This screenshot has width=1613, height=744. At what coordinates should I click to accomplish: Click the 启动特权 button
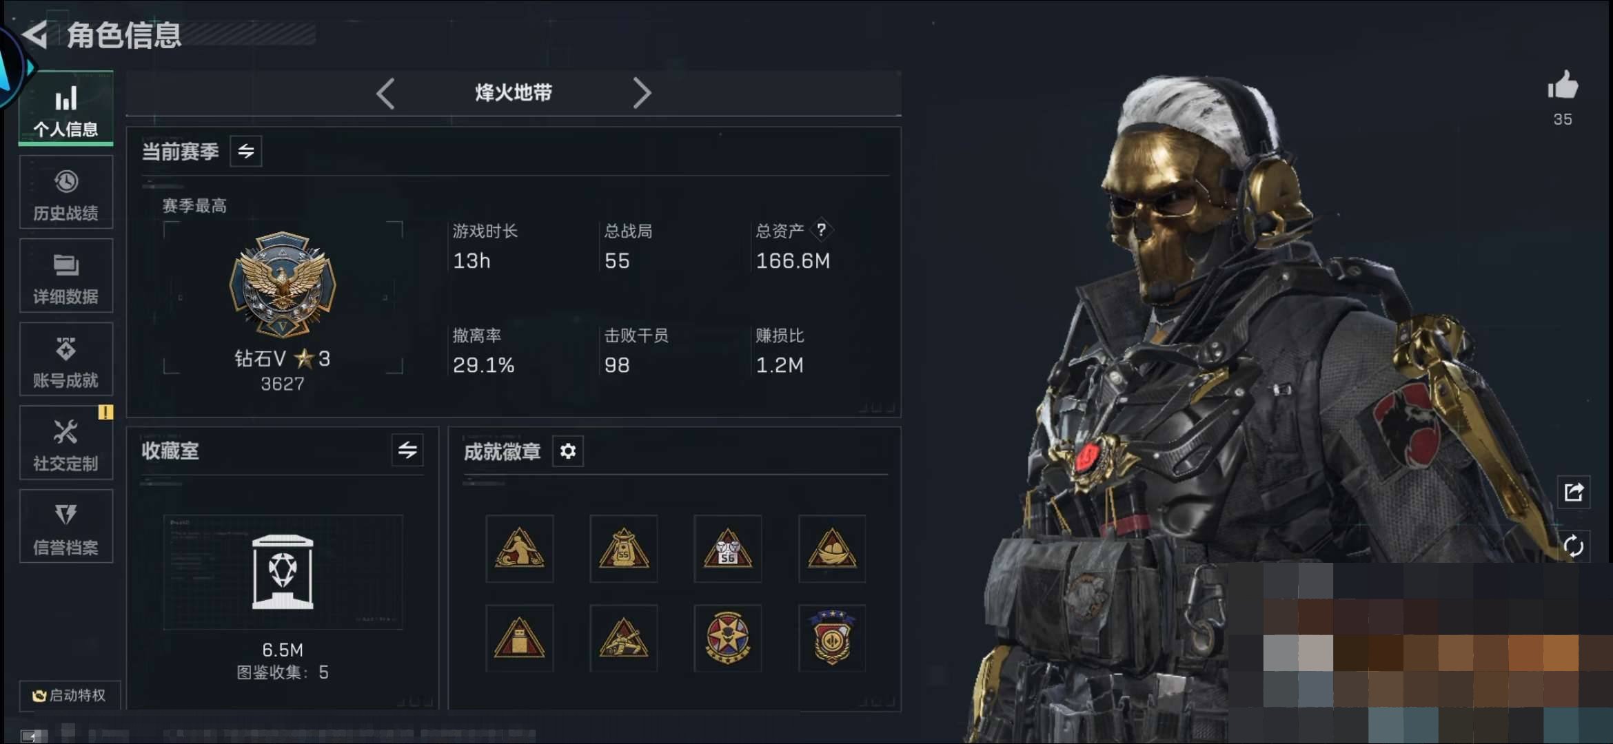pyautogui.click(x=70, y=695)
